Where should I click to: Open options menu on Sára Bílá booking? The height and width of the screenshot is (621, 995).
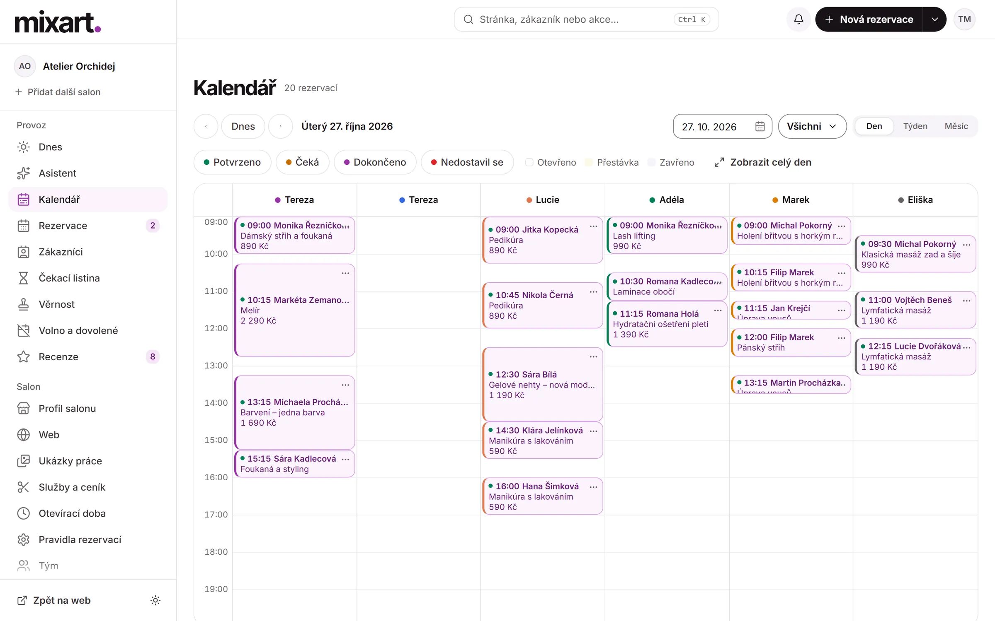click(x=593, y=357)
